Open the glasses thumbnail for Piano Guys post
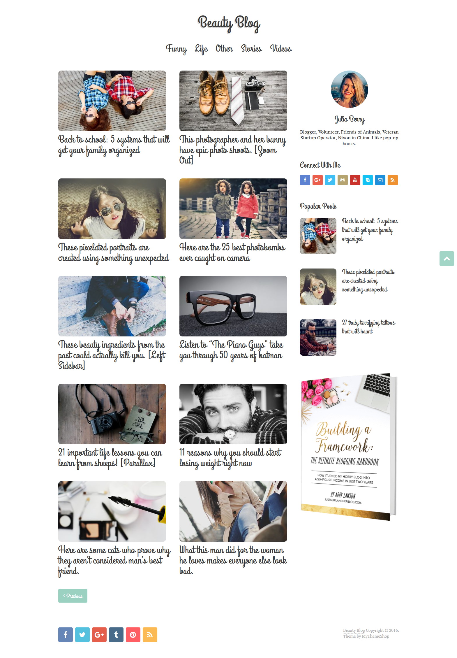 [x=233, y=306]
